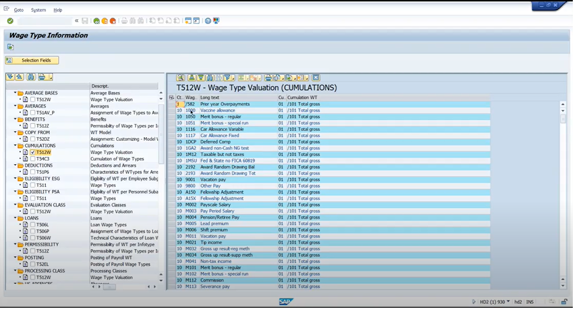Click the green Enter checkmark icon
The image size is (574, 309).
(10, 21)
